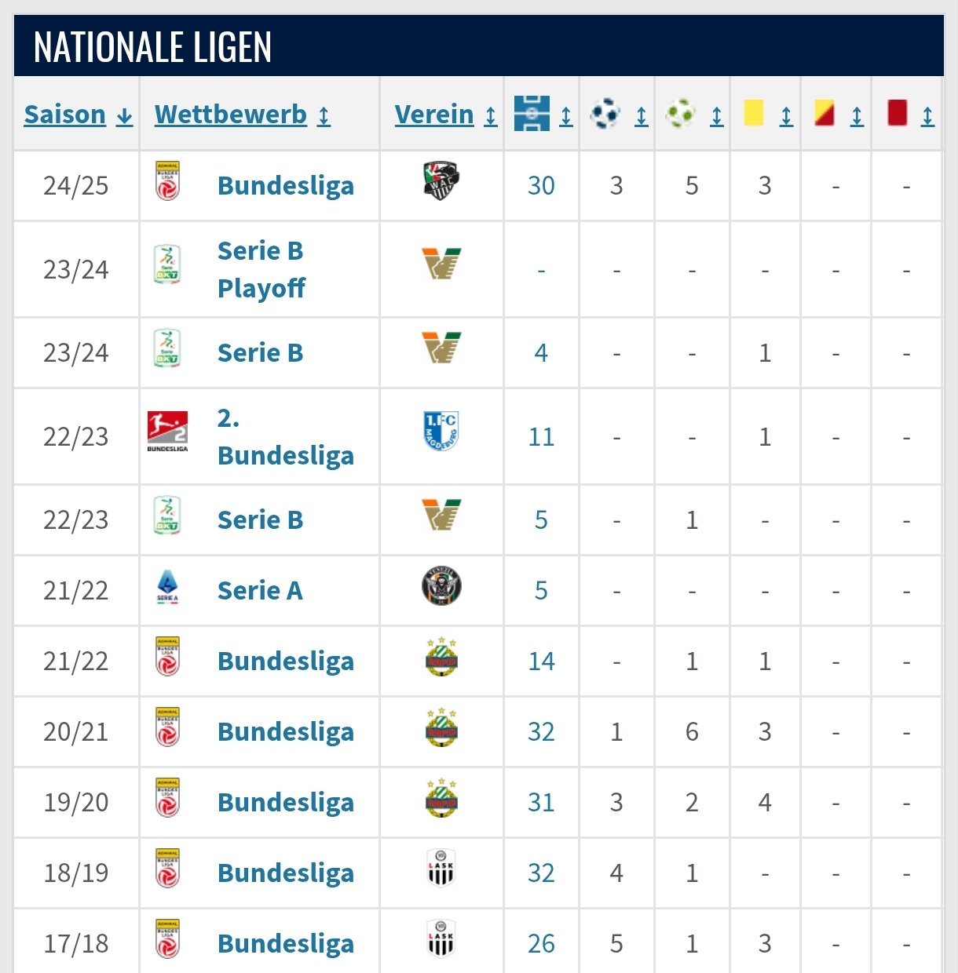The image size is (958, 973).
Task: Sort the table by Wettbewerb column
Action: click(242, 115)
